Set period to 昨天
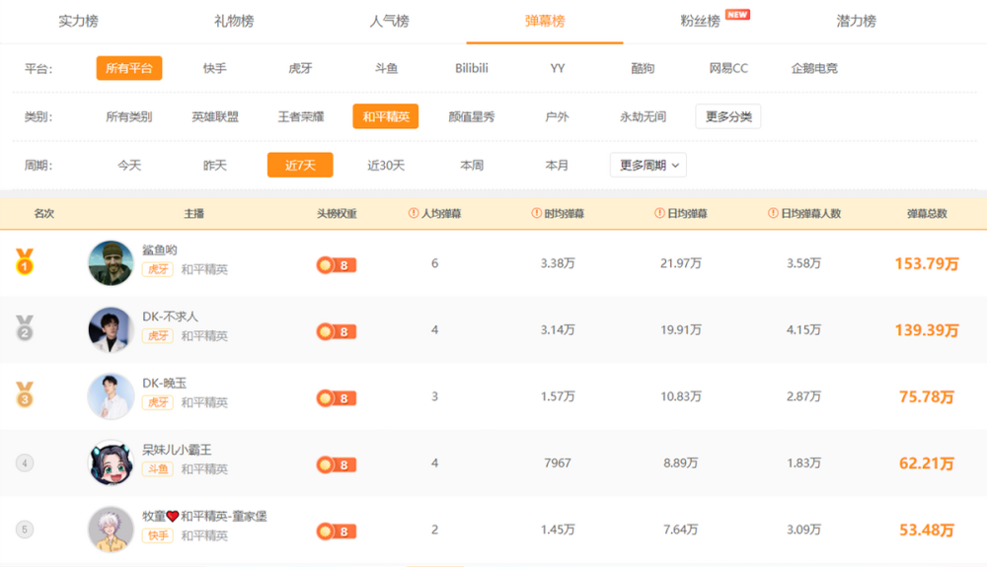Screen dimensions: 987x567 click(x=214, y=166)
